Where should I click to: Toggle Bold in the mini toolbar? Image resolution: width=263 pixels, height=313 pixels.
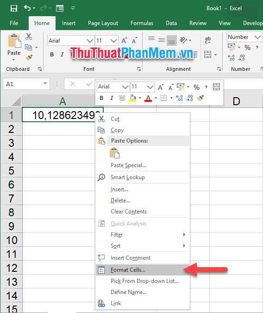pyautogui.click(x=101, y=98)
